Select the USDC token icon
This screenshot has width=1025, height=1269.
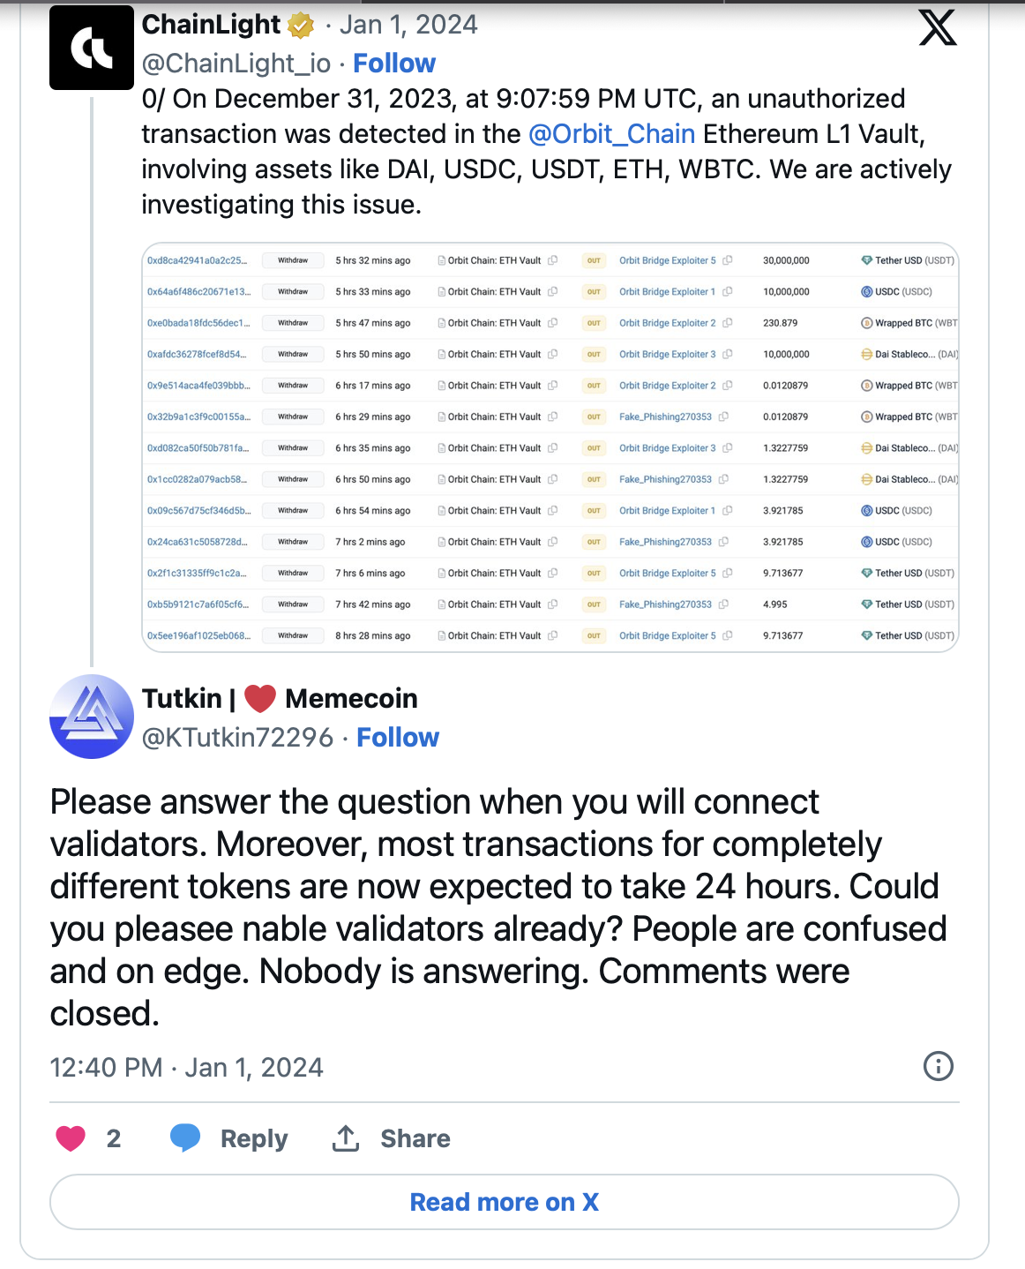pyautogui.click(x=867, y=291)
